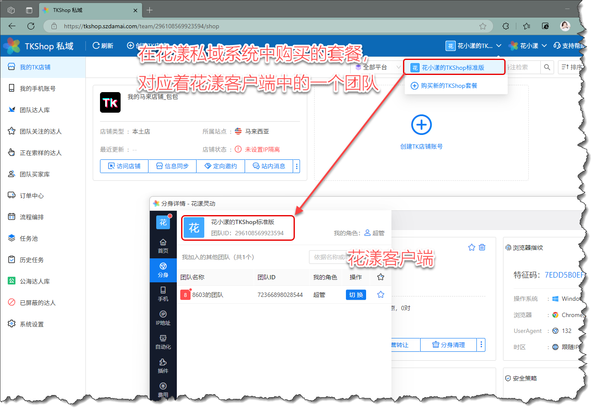Open 团队买家库 page
This screenshot has height=413, width=597.
point(42,174)
